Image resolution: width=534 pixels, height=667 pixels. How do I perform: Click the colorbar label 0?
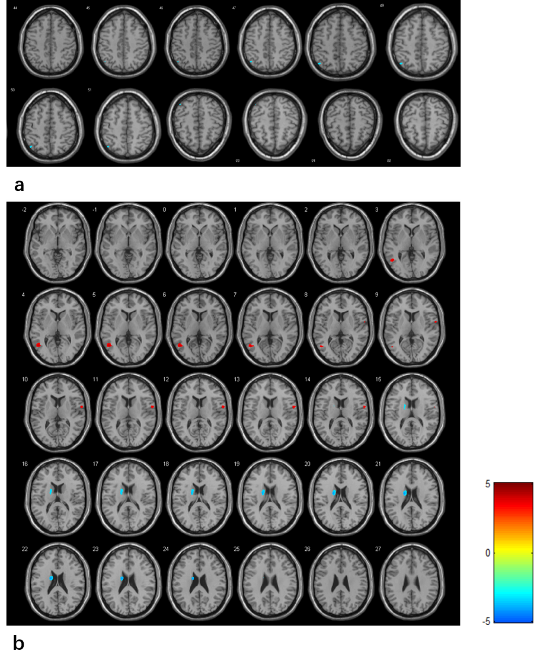tap(487, 553)
